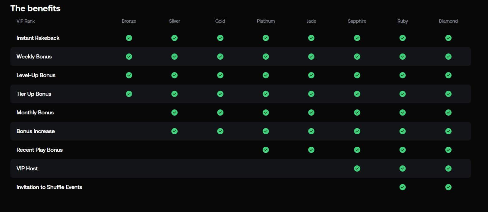Select the Diamond column header

[x=448, y=21]
